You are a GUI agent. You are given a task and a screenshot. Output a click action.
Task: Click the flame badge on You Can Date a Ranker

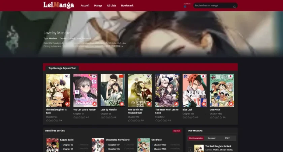pos(94,104)
